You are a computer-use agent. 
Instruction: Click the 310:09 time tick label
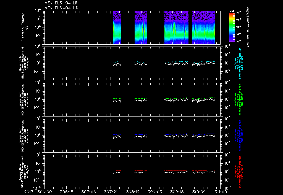[198, 192]
